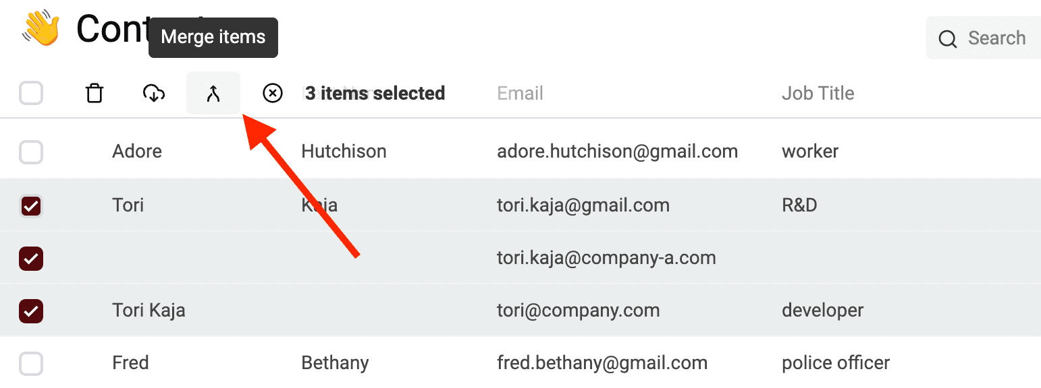The image size is (1041, 388).
Task: Click the Merge items icon
Action: (213, 94)
